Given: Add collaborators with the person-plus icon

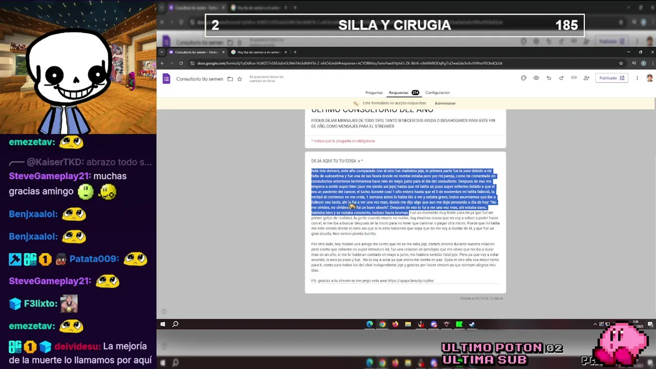Looking at the screenshot, I should (586, 78).
